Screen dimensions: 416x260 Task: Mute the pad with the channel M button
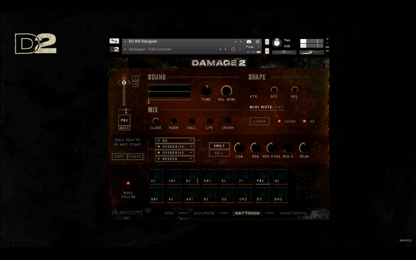click(135, 84)
